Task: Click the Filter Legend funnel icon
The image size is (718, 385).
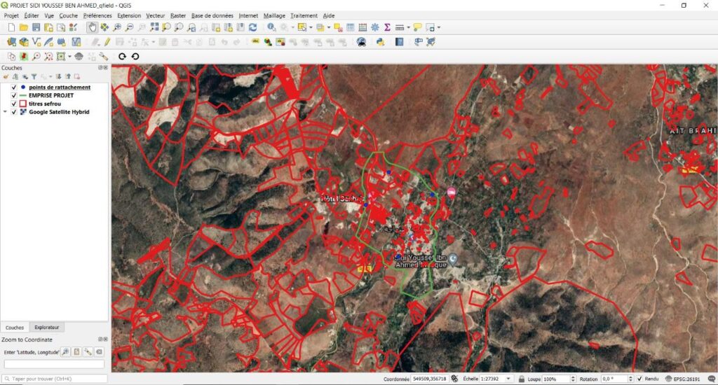Action: coord(33,76)
